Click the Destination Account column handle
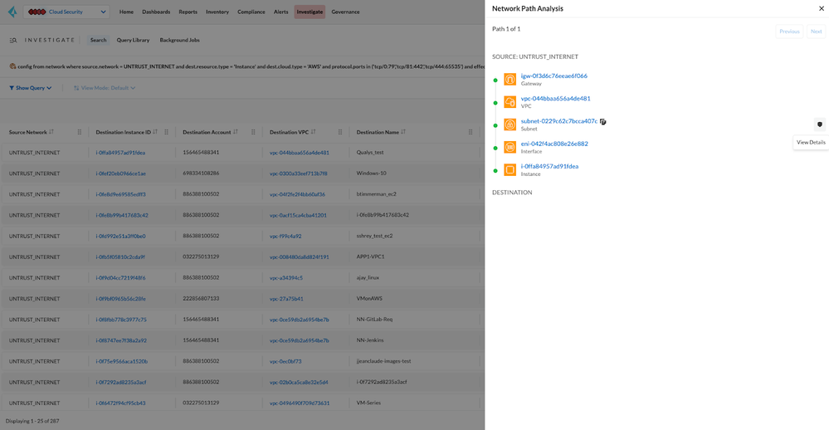 coord(253,132)
